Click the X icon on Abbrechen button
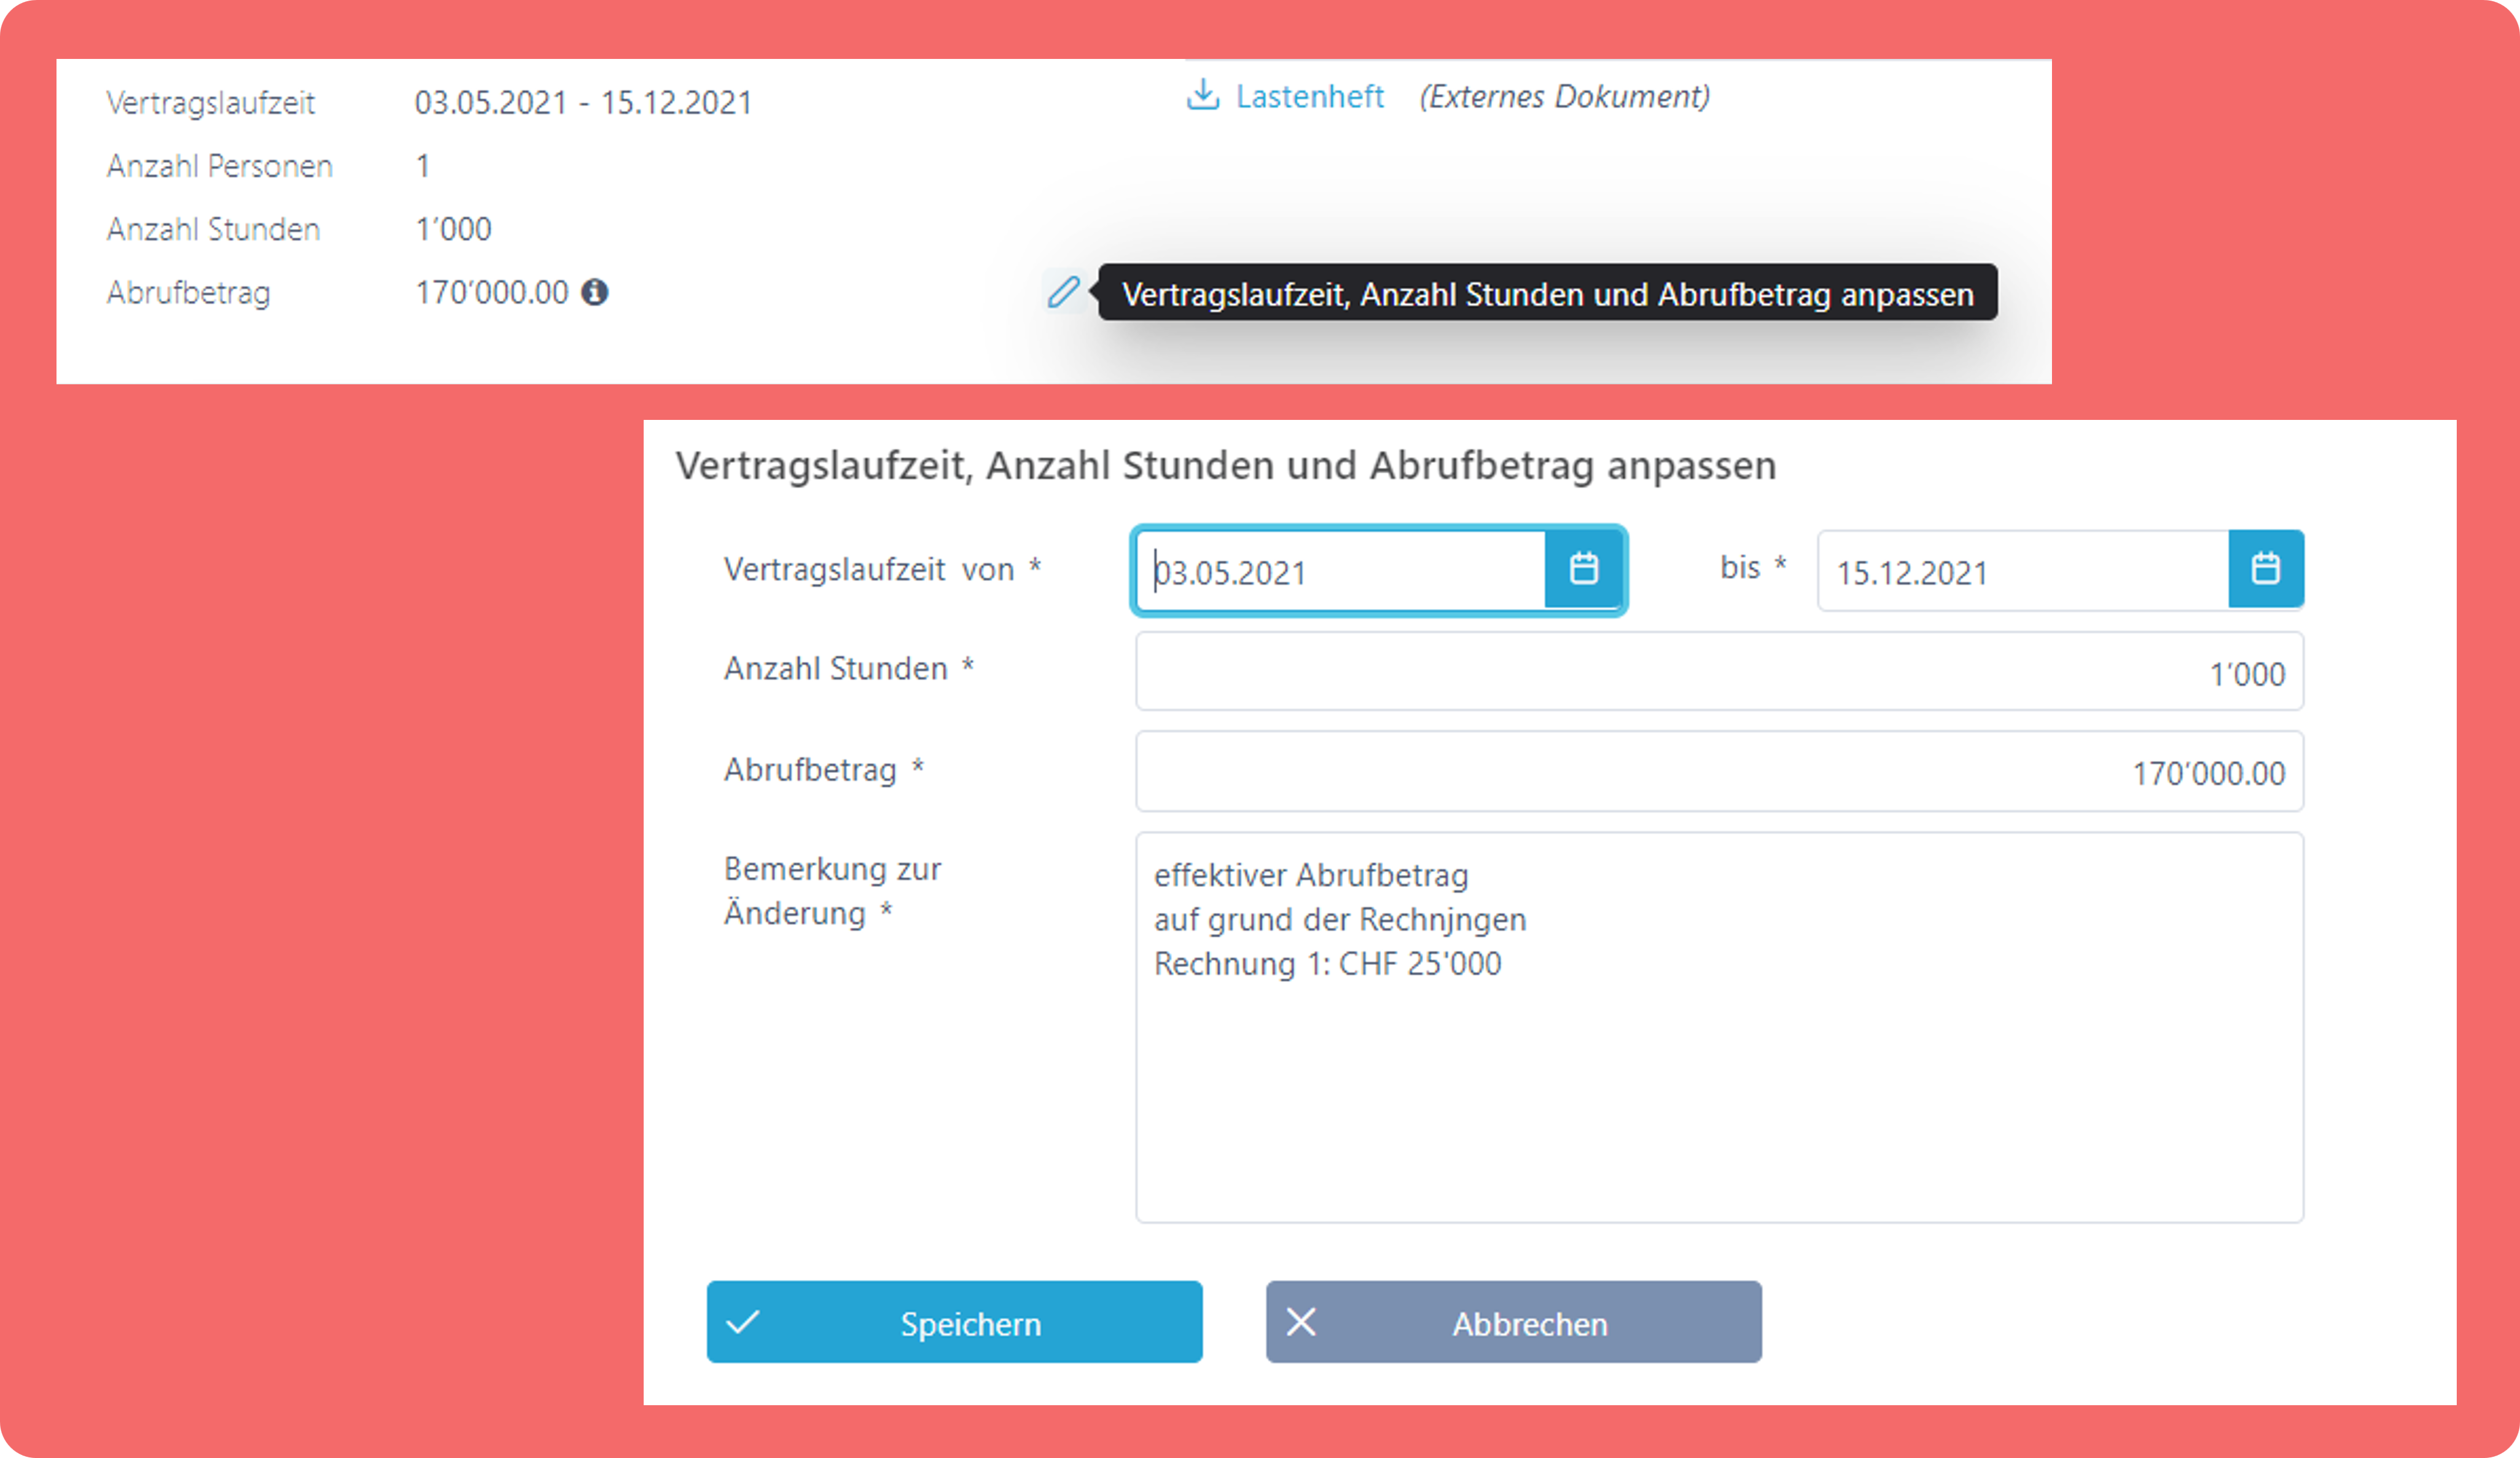The width and height of the screenshot is (2520, 1458). pyautogui.click(x=1301, y=1322)
